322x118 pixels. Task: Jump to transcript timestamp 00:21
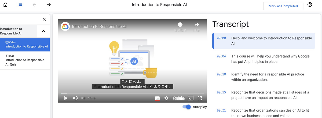click(x=221, y=110)
